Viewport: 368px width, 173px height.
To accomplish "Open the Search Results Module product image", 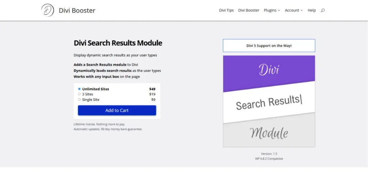I will point(269,101).
